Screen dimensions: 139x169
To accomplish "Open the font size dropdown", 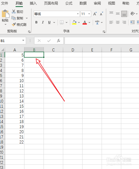I will pyautogui.click(x=89, y=14).
